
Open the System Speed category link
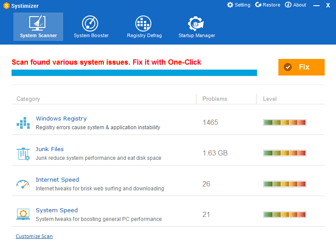tap(57, 210)
